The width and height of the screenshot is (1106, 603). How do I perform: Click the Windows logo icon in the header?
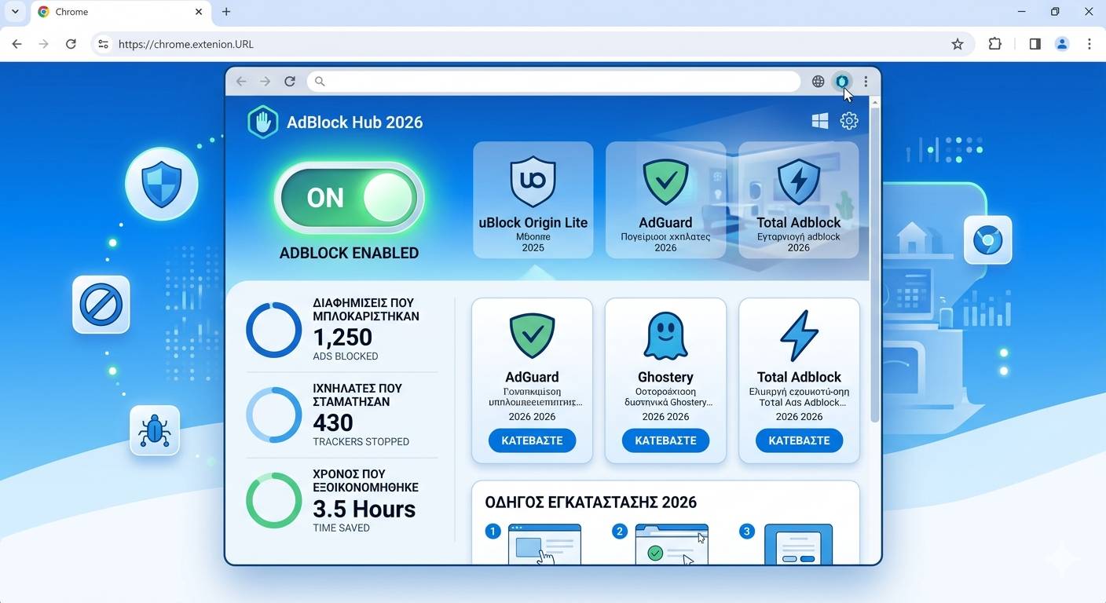pyautogui.click(x=819, y=121)
